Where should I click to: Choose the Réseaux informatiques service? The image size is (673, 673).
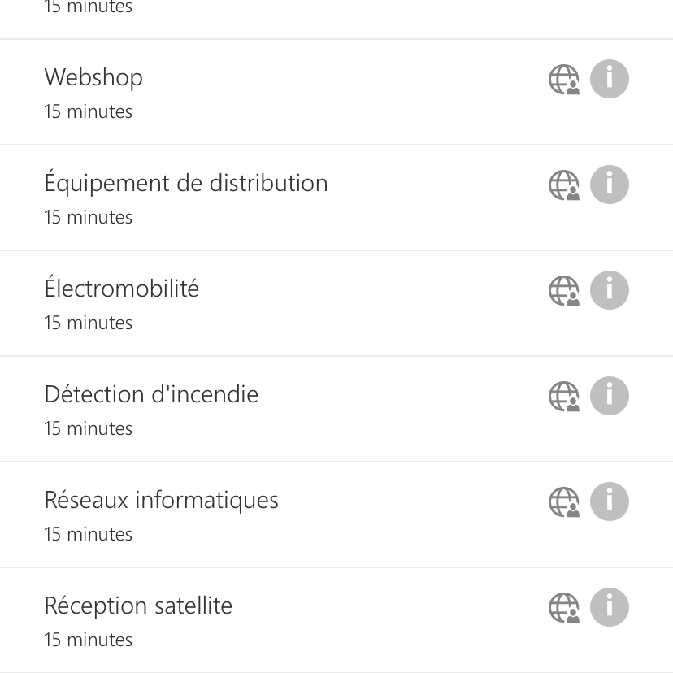161,500
